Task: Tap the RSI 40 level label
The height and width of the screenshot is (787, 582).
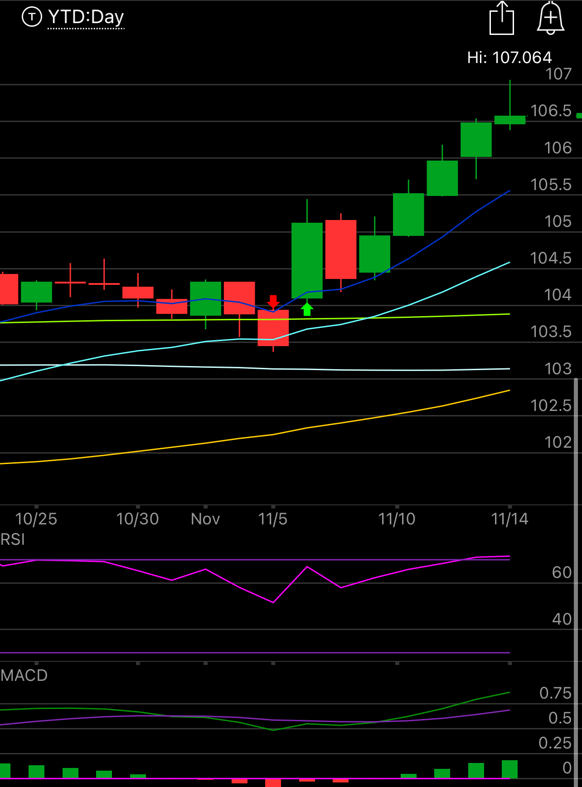Action: tap(562, 619)
